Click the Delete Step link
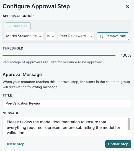Screen dimensions: 134x151 click(15, 144)
